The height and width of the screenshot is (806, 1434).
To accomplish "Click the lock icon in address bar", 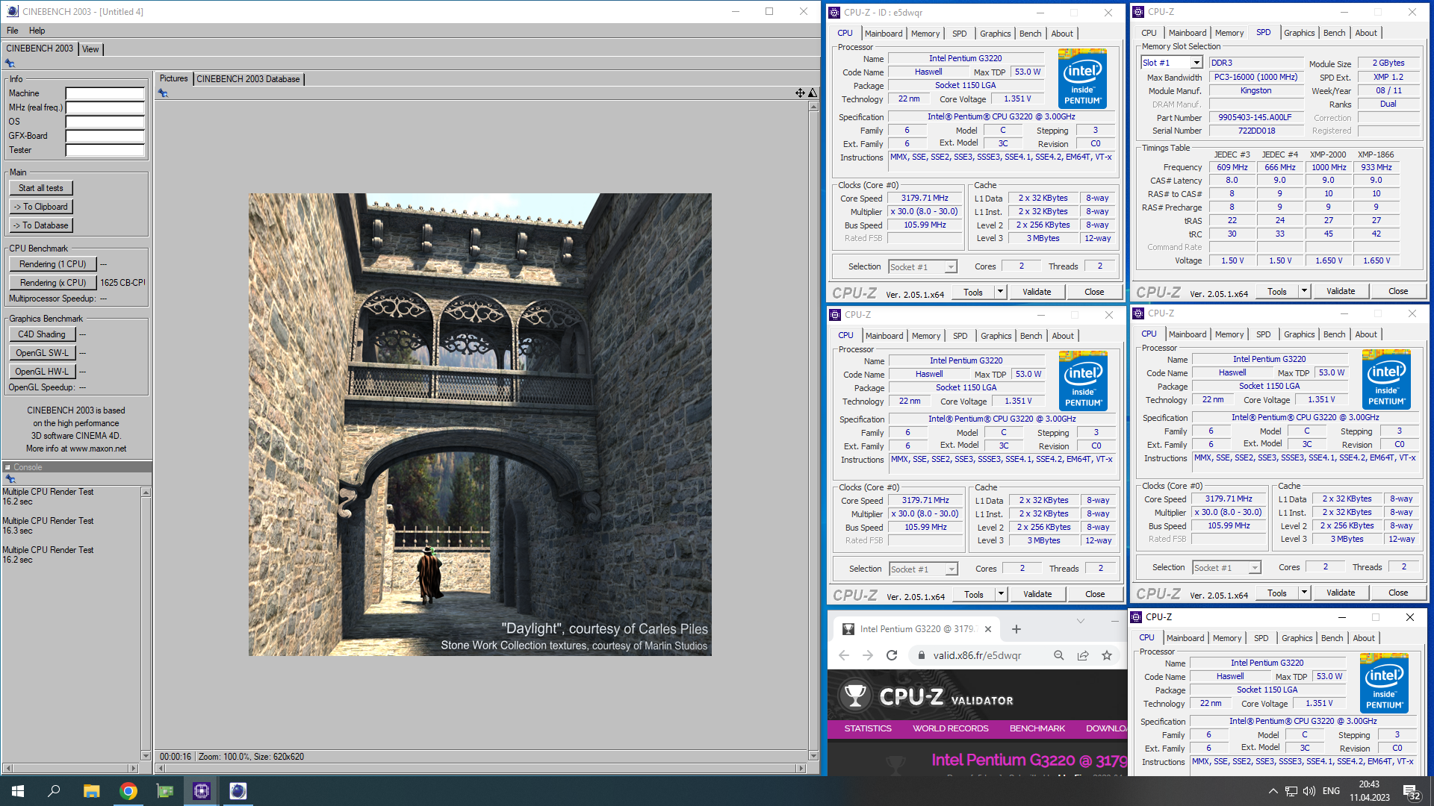I will click(x=922, y=655).
